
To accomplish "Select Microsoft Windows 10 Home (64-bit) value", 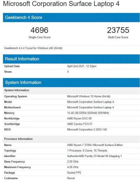I will click(x=89, y=96).
